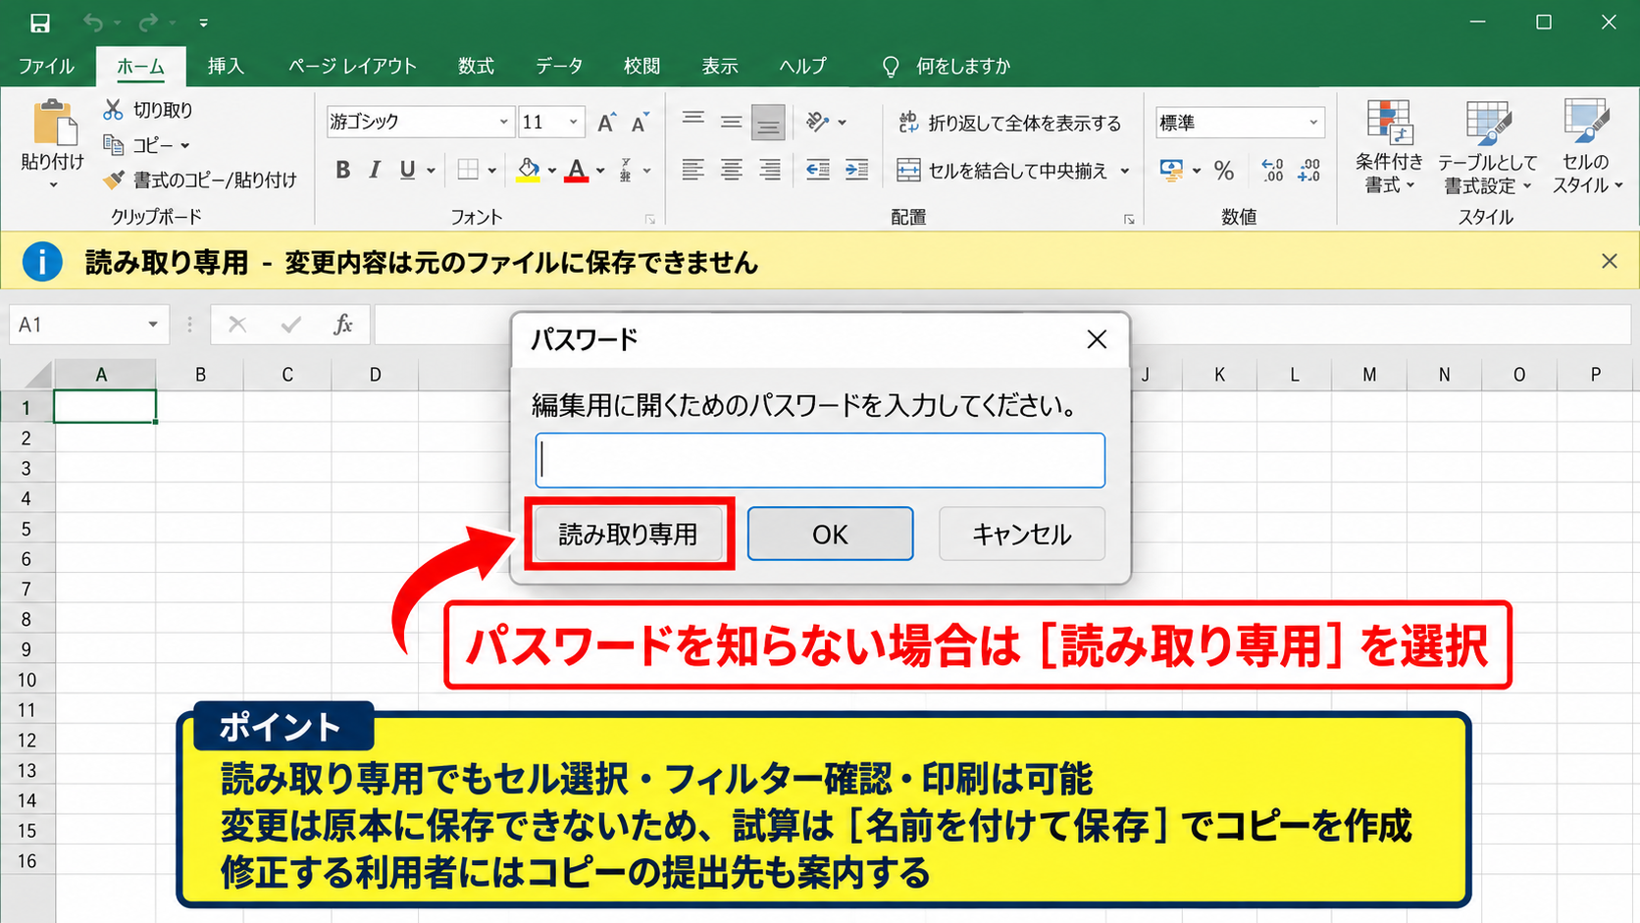Click OK in the password dialog

[830, 534]
